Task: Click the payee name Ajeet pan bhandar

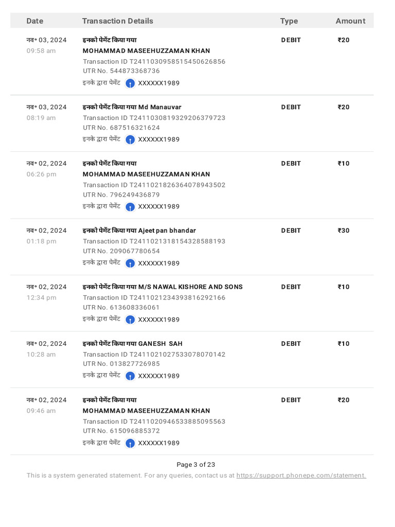Action: pos(167,231)
